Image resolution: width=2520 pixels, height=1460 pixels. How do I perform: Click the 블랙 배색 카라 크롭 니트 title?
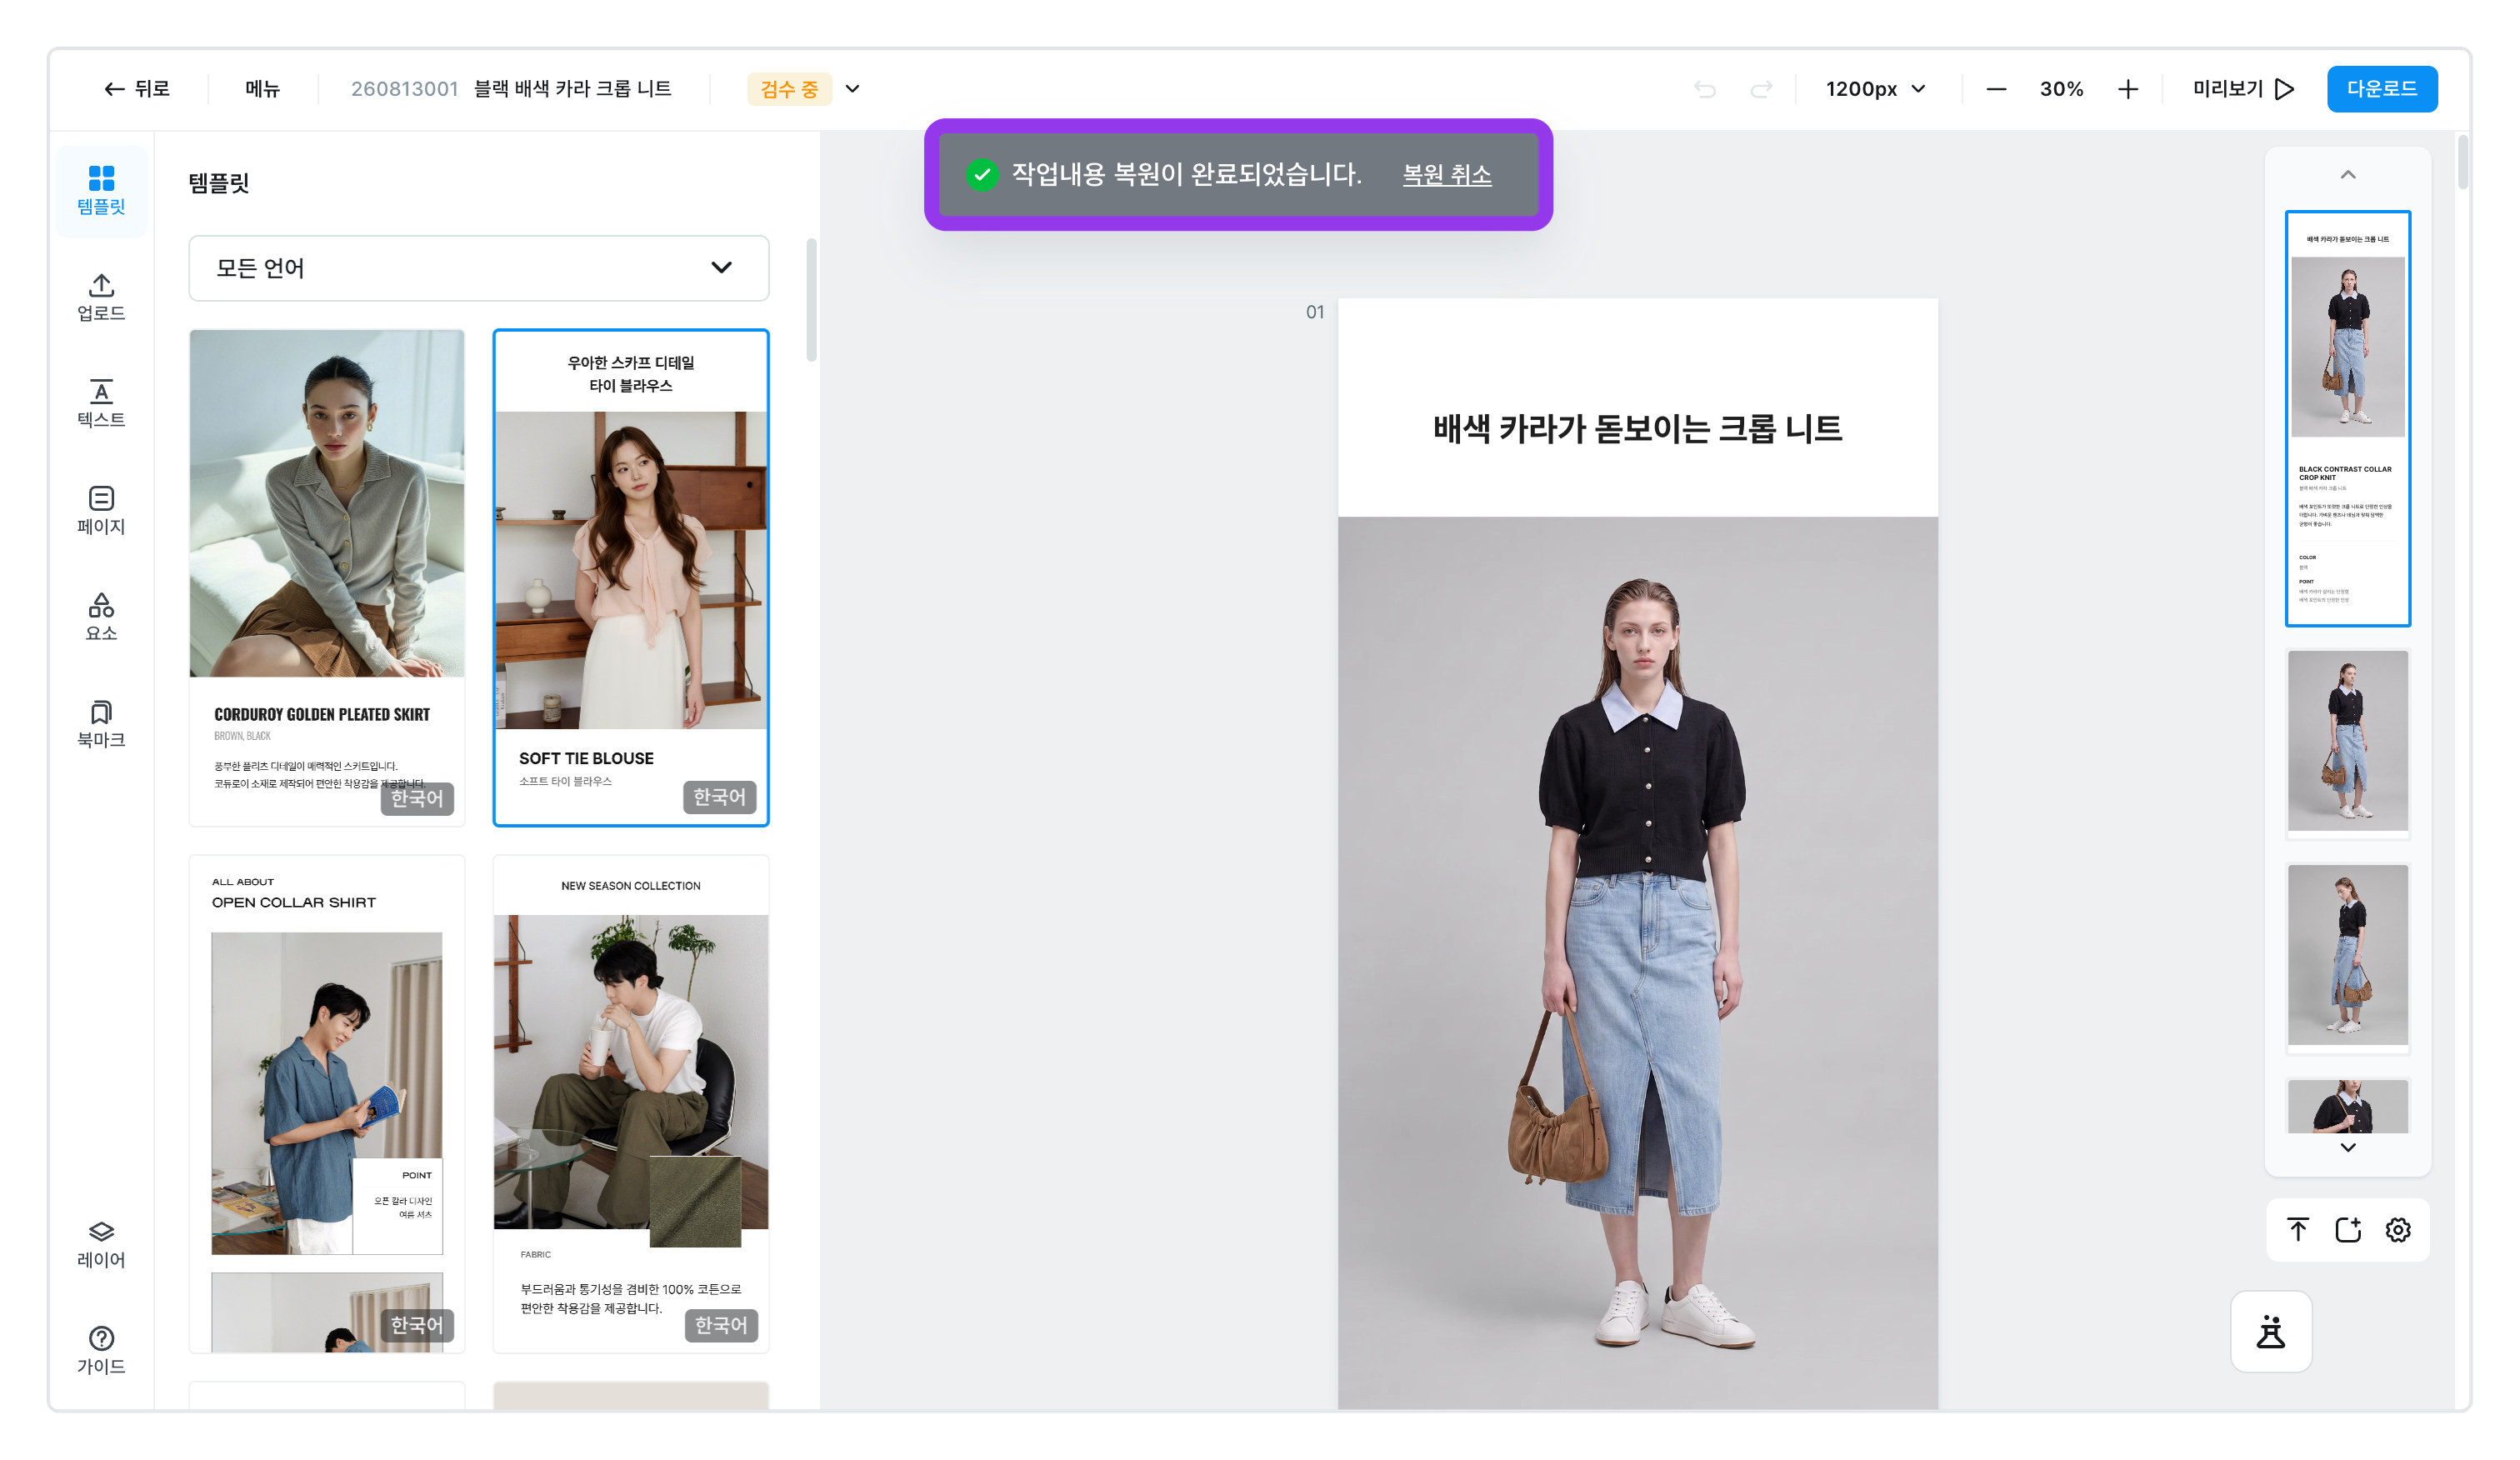[x=573, y=89]
